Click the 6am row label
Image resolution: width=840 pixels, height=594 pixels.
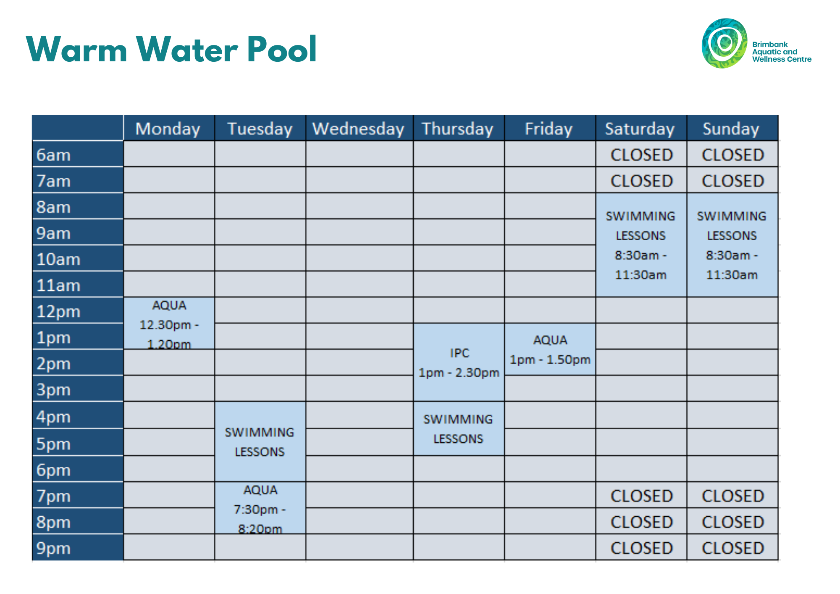(x=78, y=154)
